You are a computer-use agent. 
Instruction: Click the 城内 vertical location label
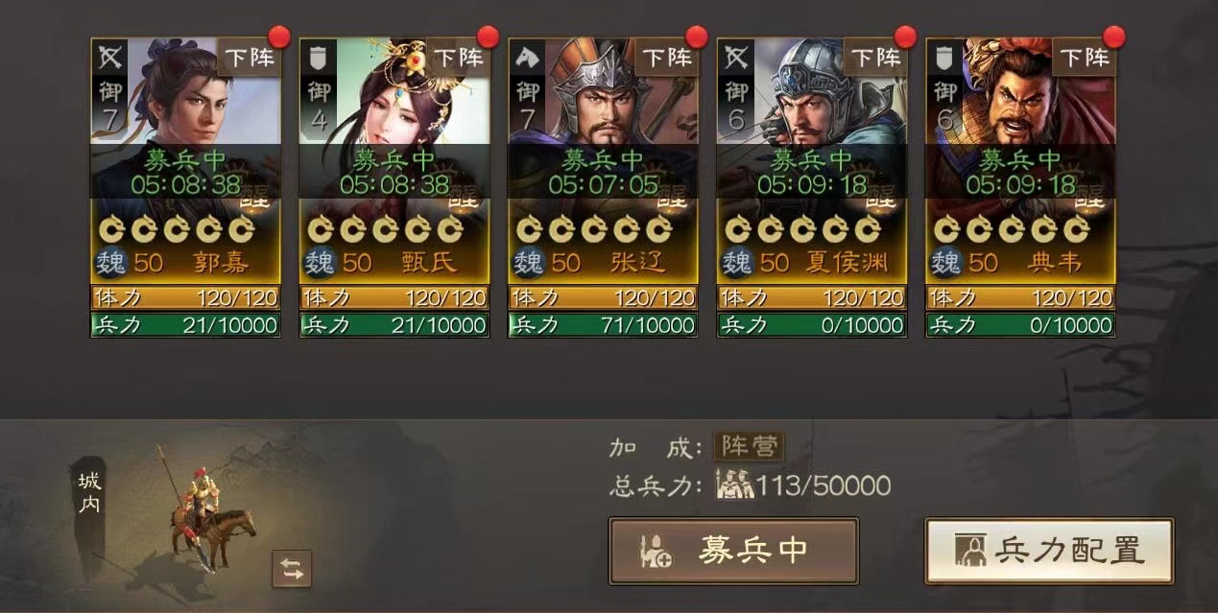(89, 492)
